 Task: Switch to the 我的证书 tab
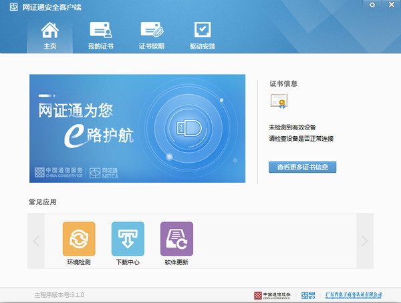pyautogui.click(x=100, y=35)
